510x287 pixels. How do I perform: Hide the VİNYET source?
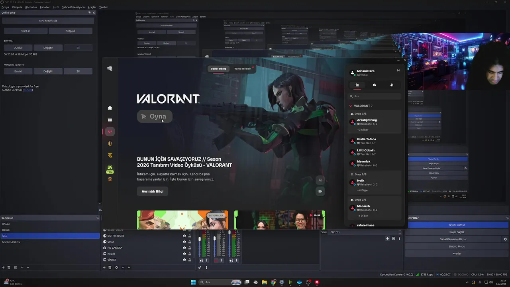pos(184,260)
